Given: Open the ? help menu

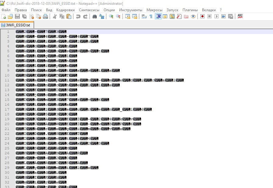Looking at the screenshot, I should click(x=221, y=10).
